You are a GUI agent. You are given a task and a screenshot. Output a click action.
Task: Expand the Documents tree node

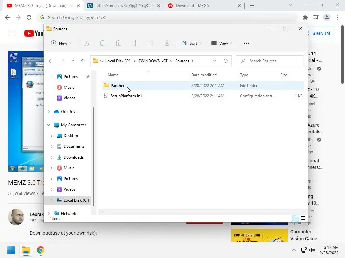(x=51, y=146)
